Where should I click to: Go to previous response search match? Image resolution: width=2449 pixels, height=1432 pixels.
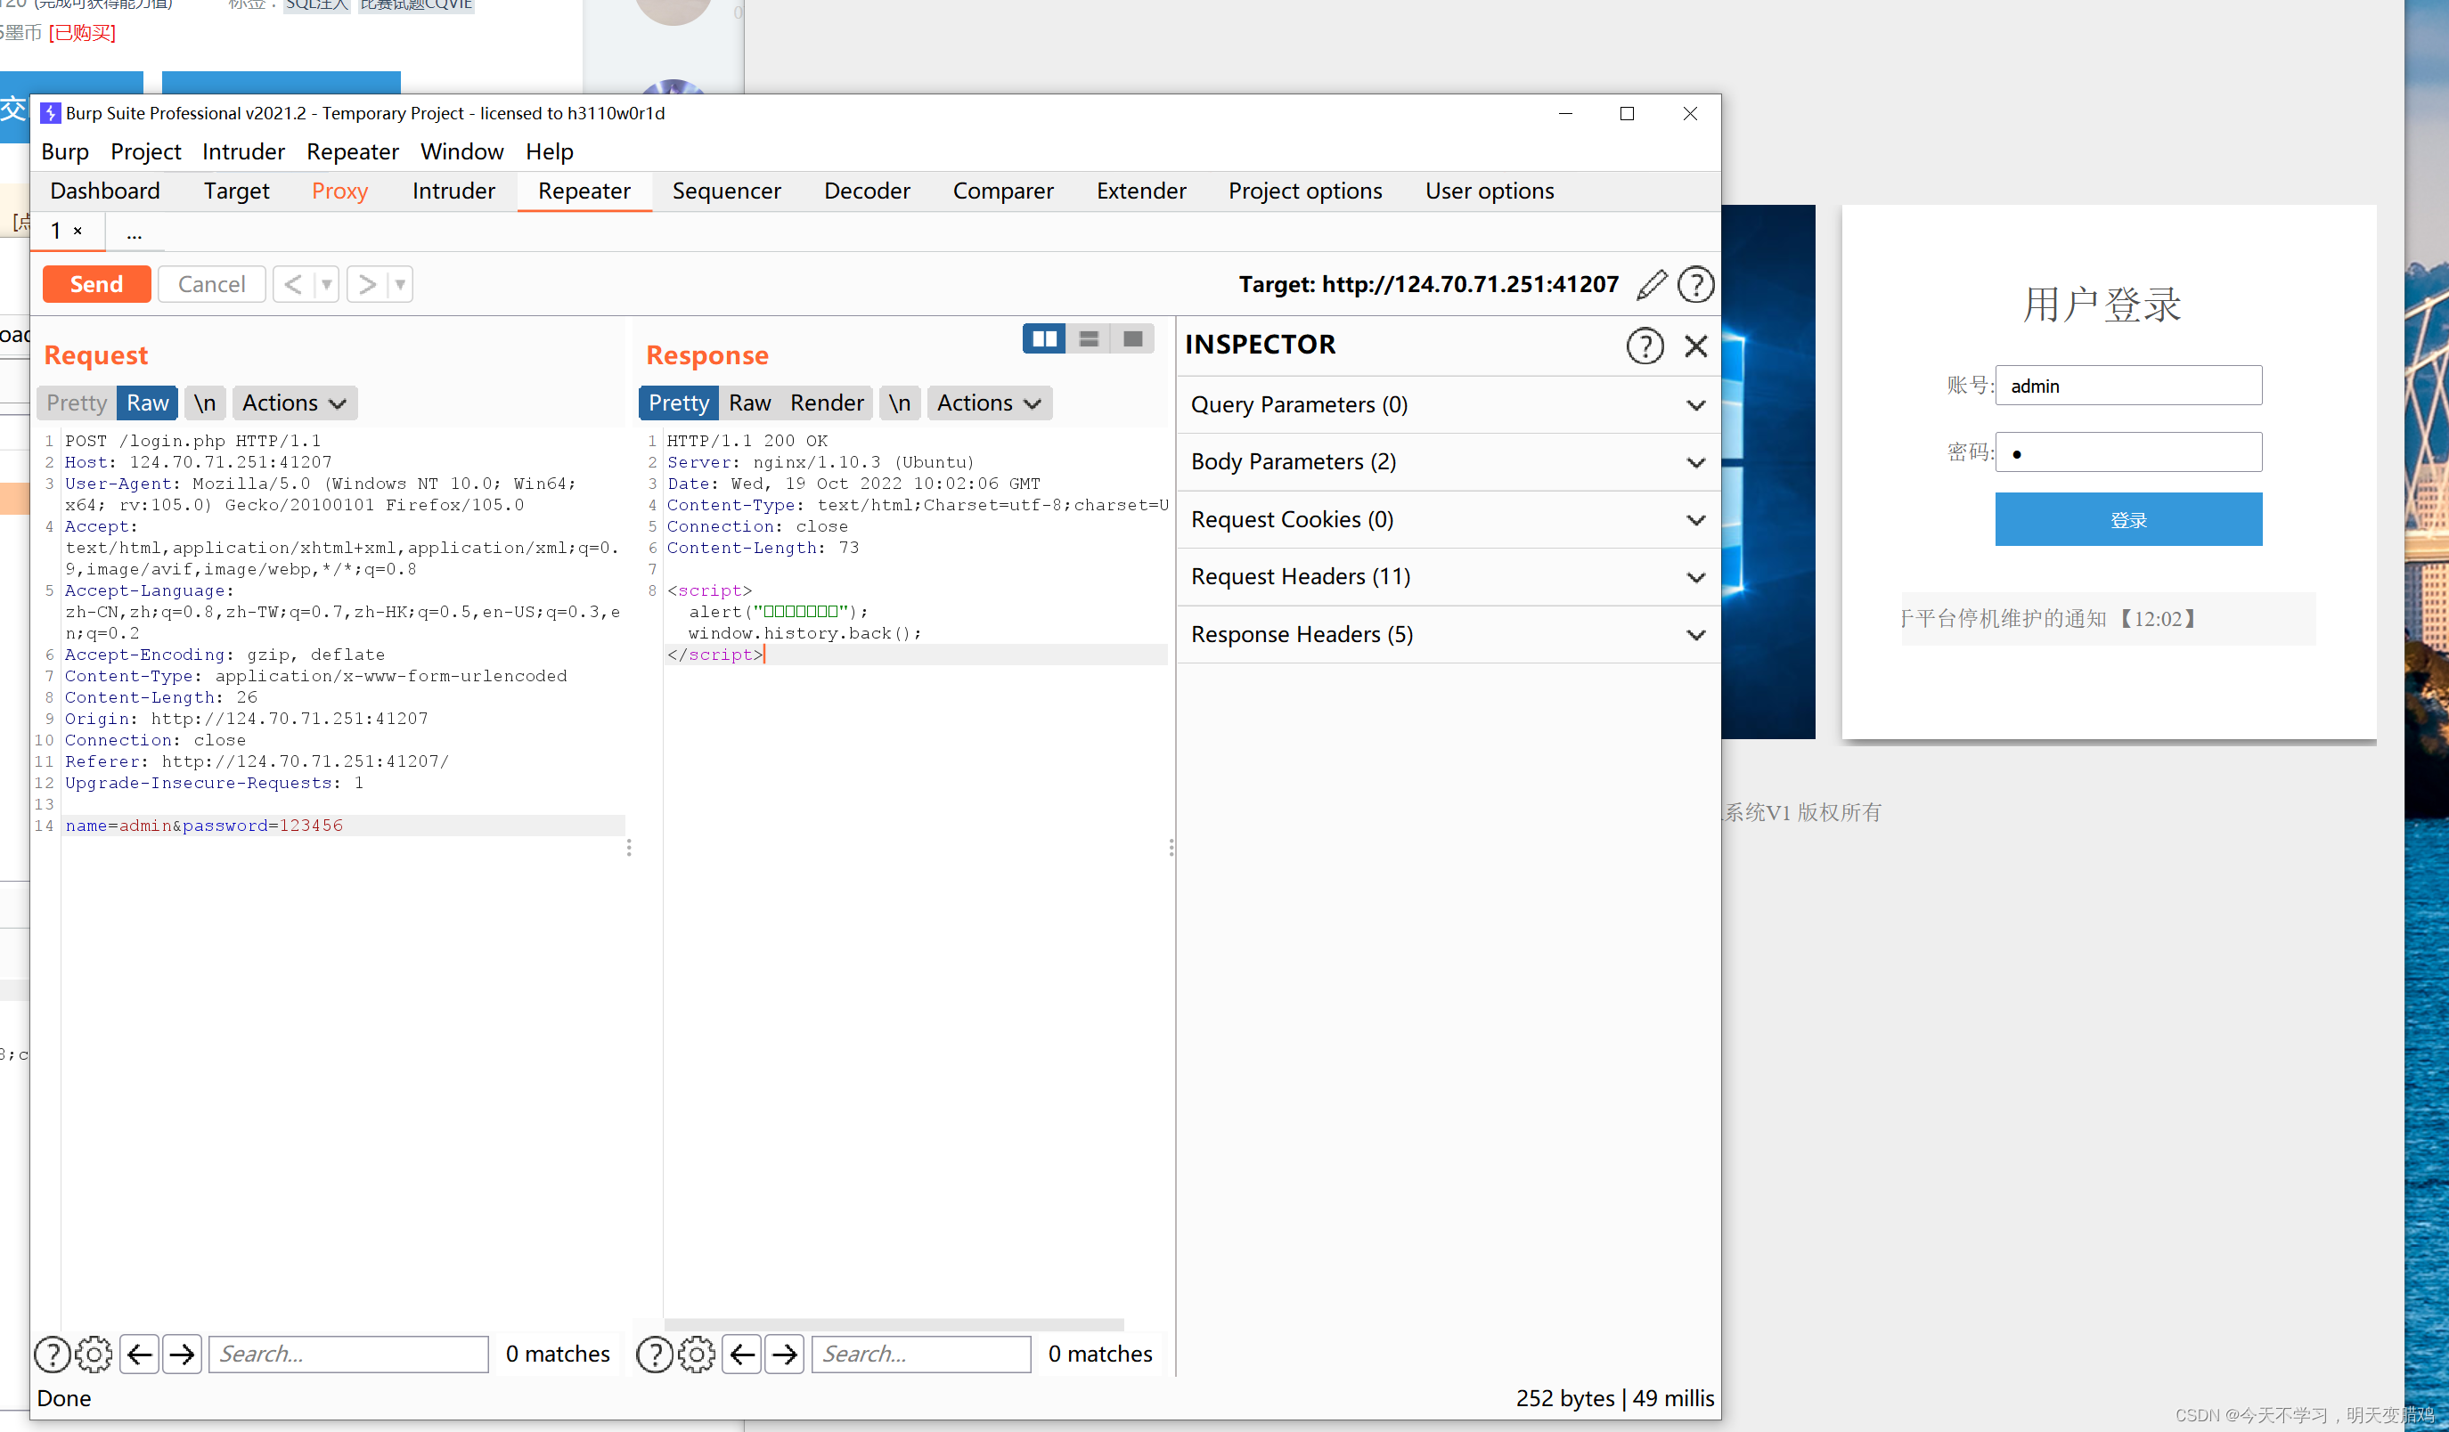(741, 1354)
